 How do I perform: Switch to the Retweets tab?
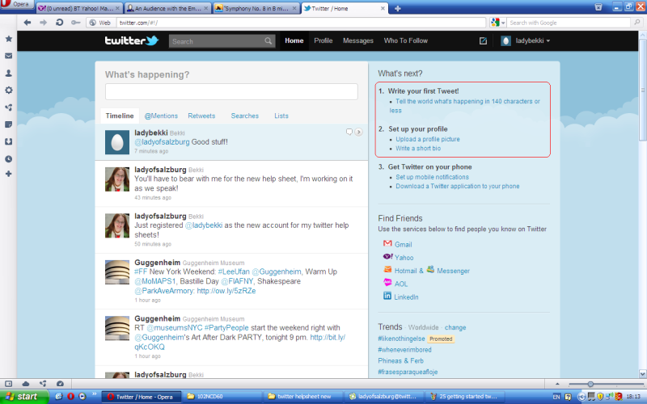coord(201,116)
